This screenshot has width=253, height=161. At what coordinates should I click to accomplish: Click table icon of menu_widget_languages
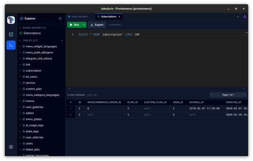point(24,46)
